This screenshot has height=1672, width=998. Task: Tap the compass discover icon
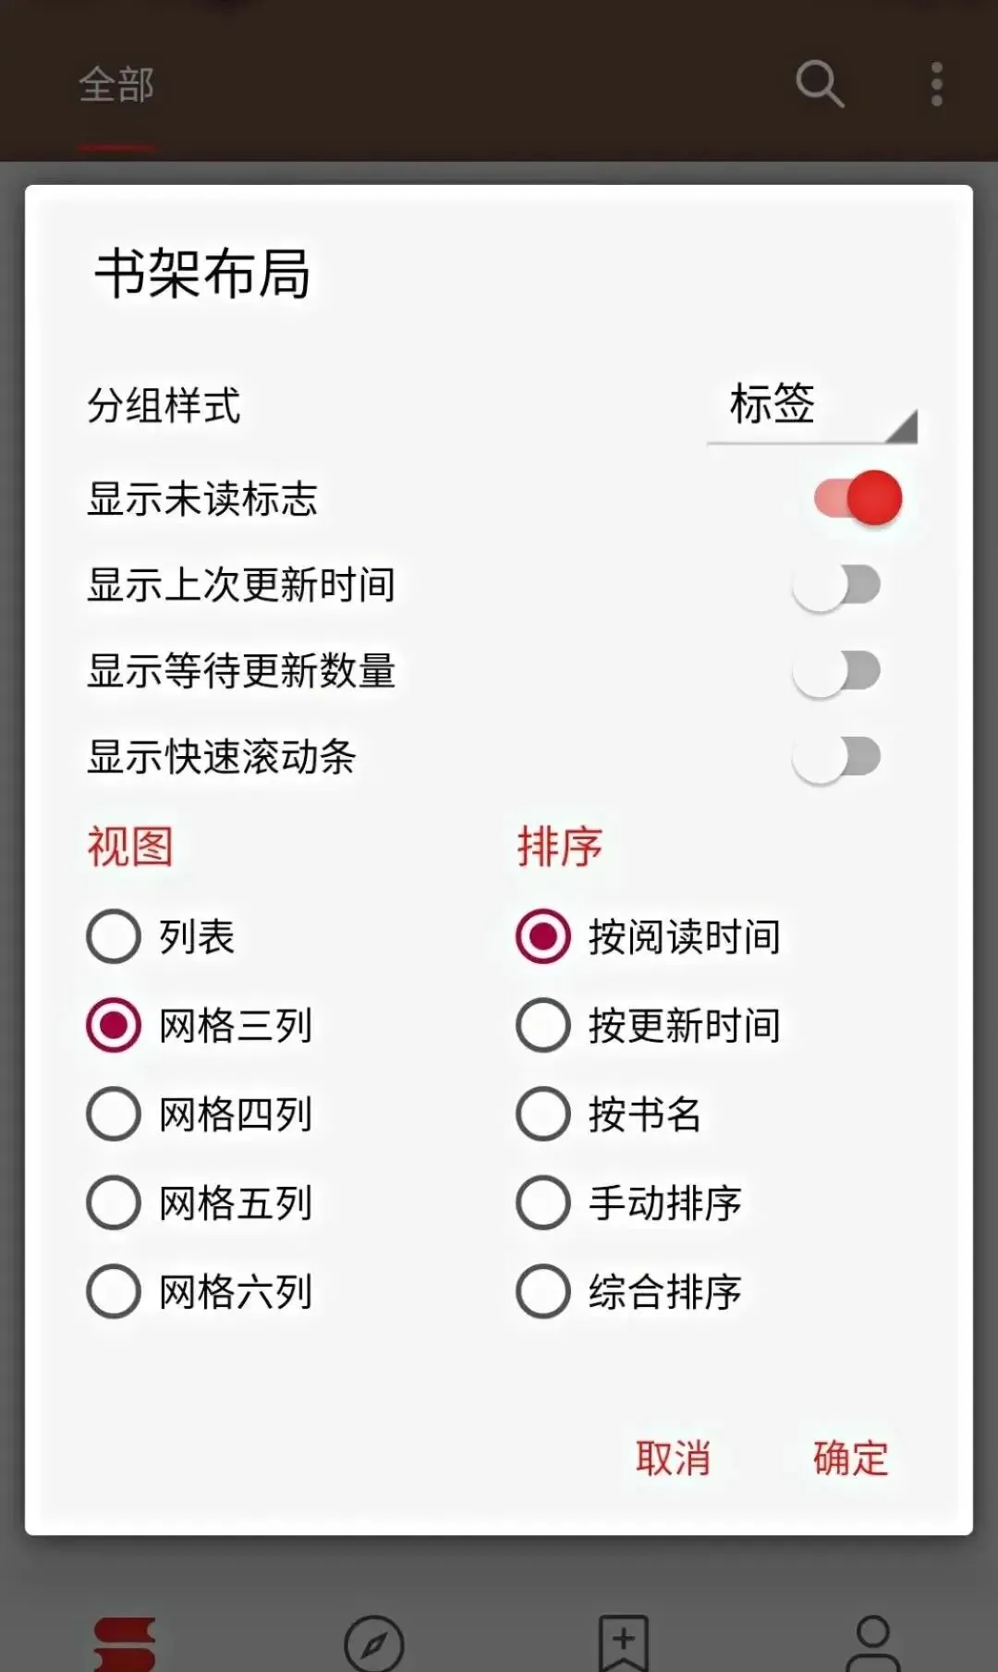tap(374, 1644)
